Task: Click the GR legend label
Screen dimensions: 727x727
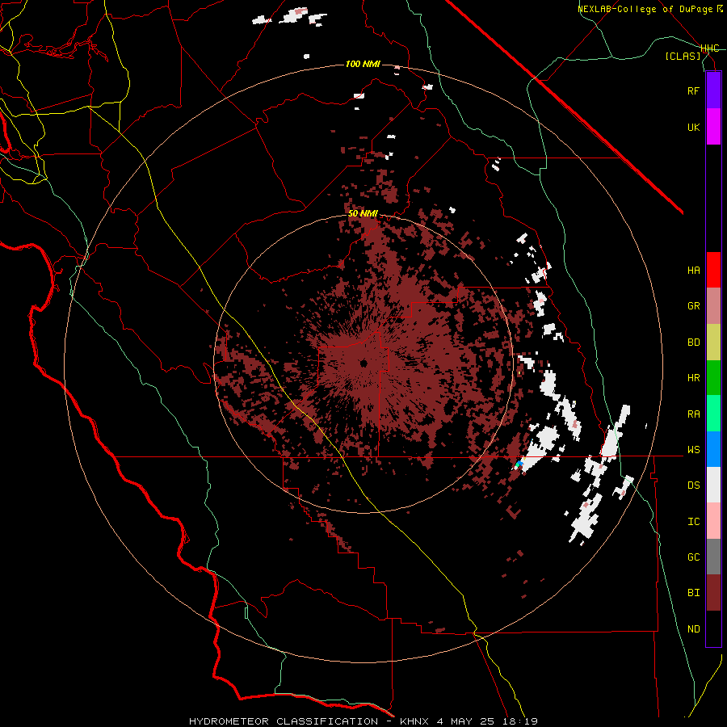Action: (693, 306)
